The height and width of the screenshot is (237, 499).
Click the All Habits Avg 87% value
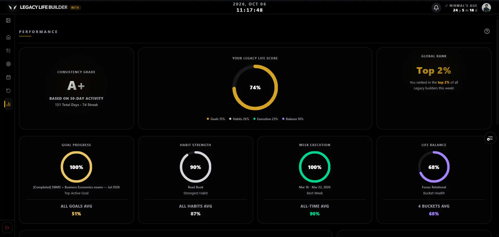coord(195,214)
